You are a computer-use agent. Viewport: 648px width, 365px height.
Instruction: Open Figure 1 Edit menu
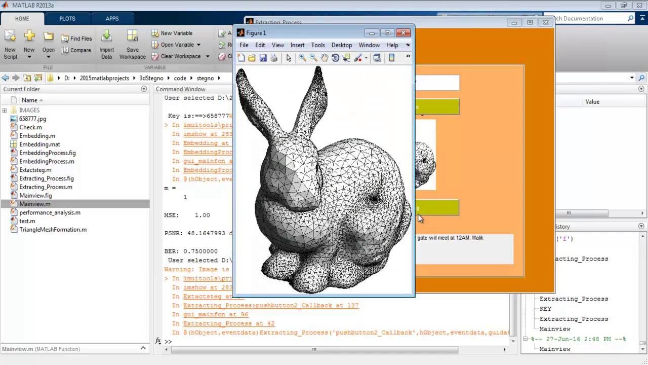click(260, 45)
